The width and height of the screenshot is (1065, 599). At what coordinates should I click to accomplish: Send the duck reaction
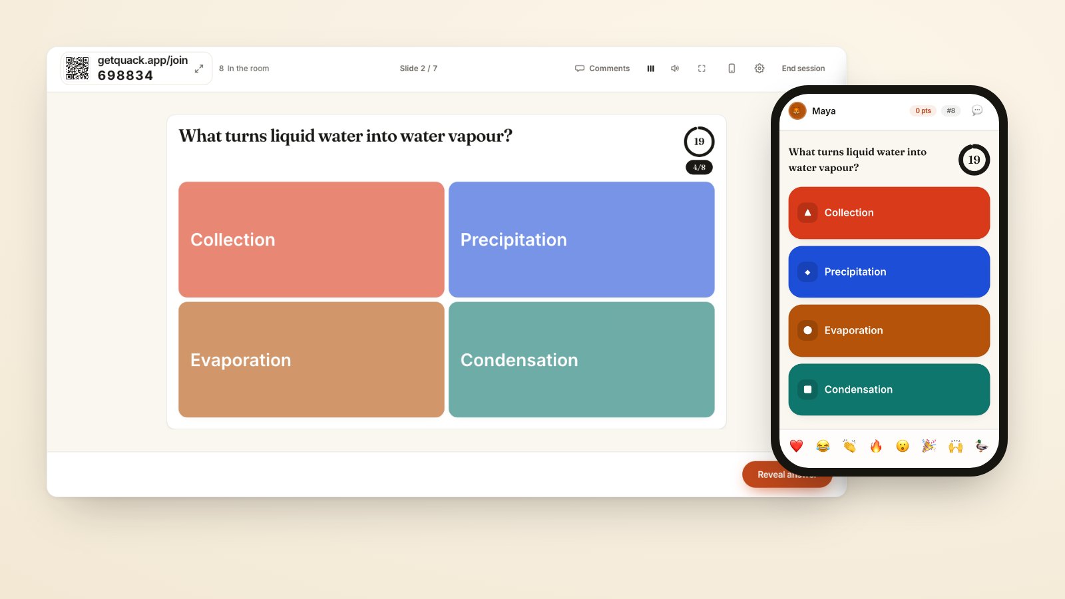982,446
